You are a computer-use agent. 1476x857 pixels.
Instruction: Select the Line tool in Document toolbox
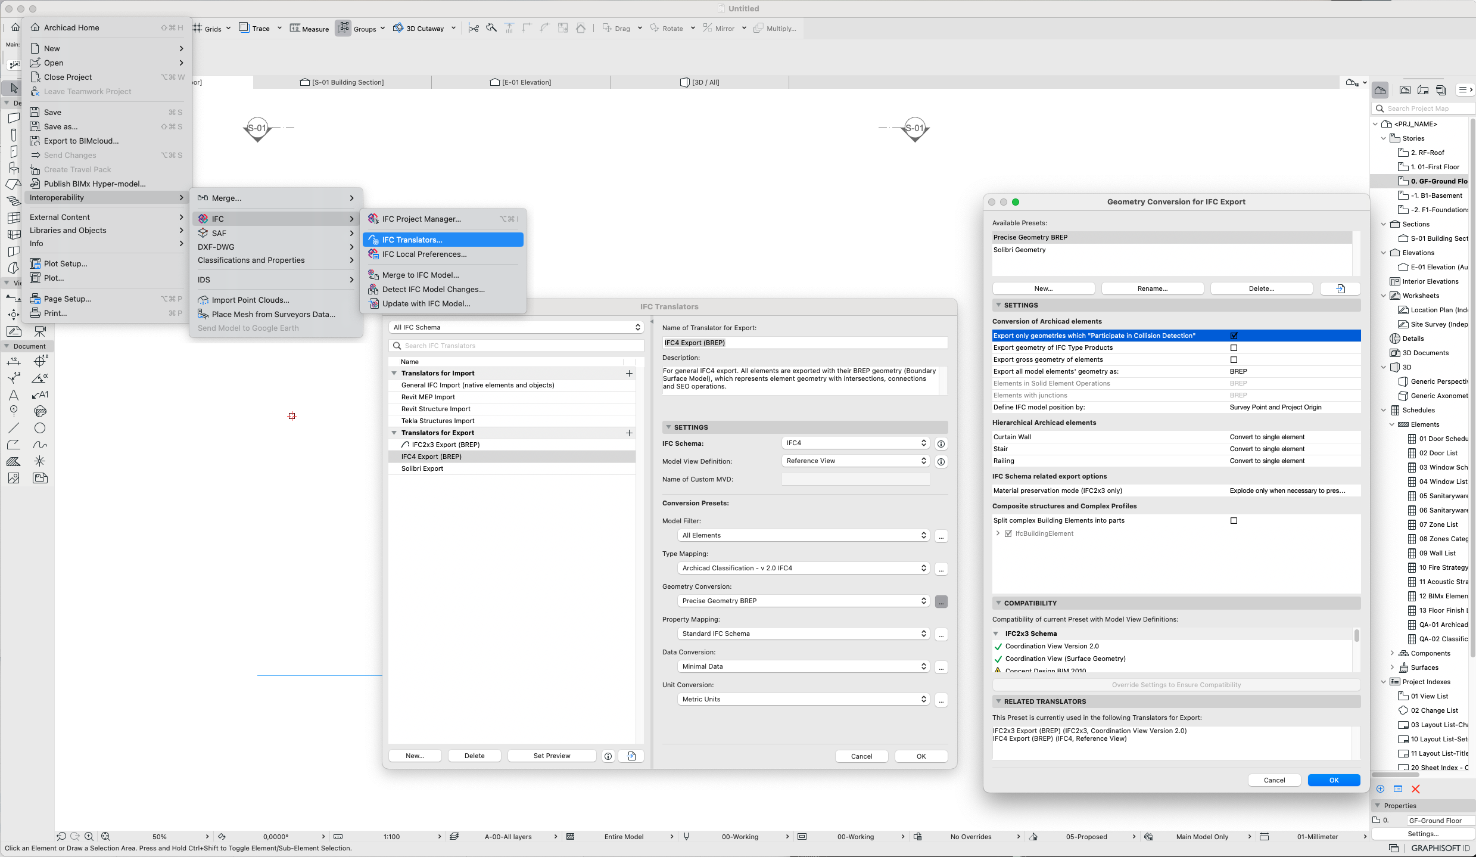tap(14, 428)
